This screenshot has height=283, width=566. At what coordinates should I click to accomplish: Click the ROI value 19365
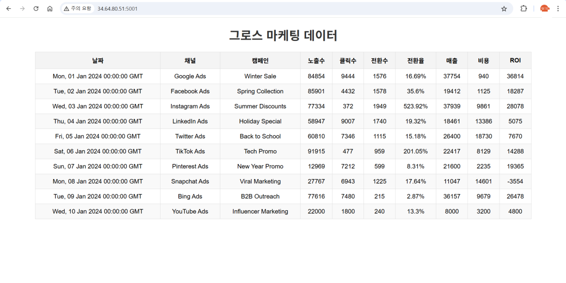tap(515, 167)
